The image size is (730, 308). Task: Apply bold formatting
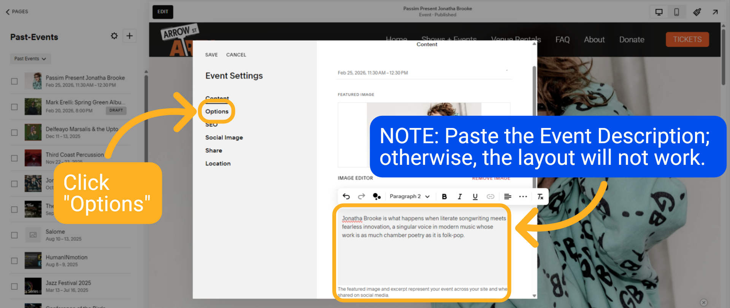click(x=444, y=196)
